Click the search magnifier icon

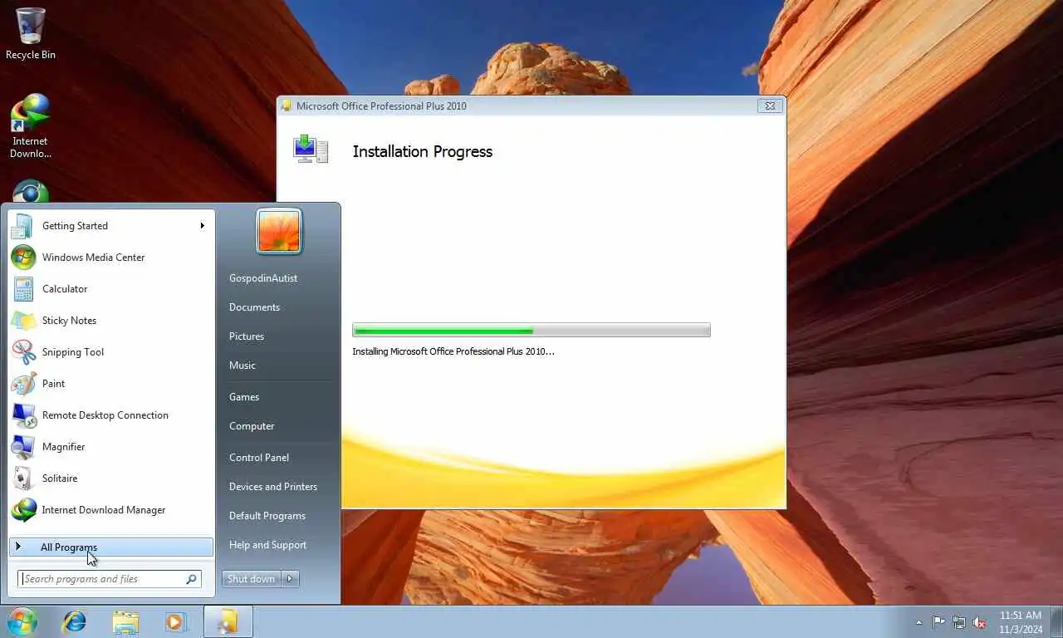[x=191, y=579]
